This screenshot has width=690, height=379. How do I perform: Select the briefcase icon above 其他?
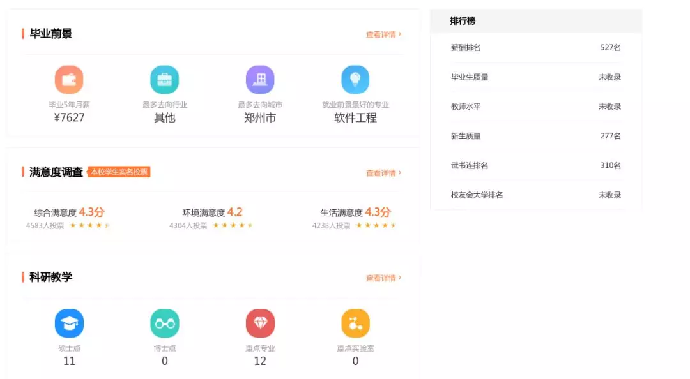[x=164, y=78]
